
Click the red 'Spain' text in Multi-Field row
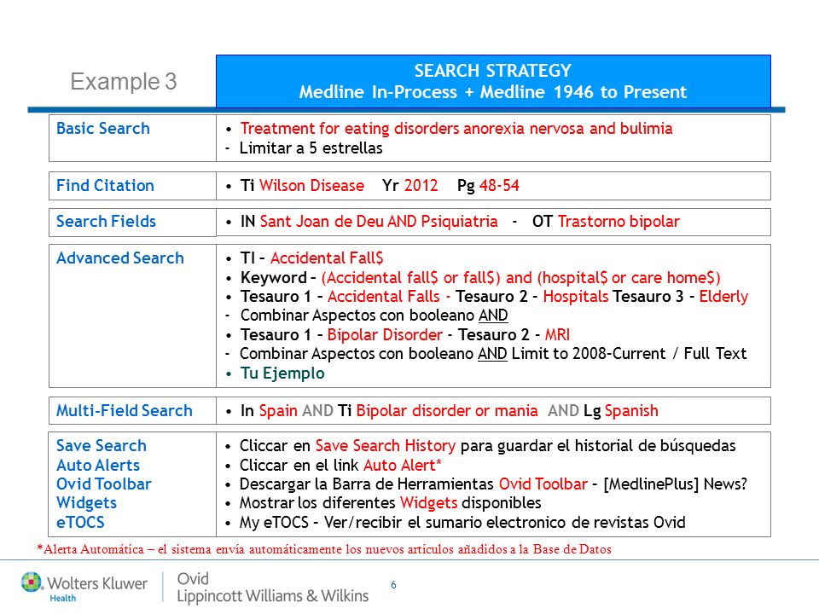(278, 411)
